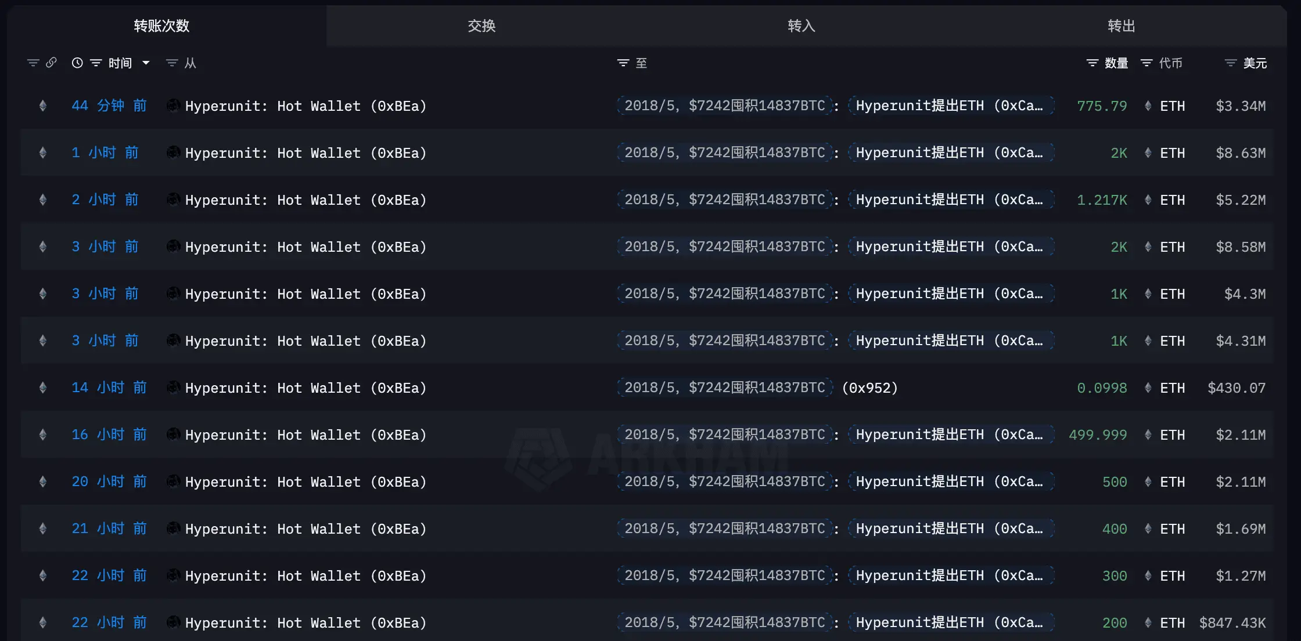Click the 1.217K amount value

[1102, 200]
